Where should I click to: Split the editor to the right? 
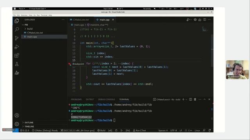(x=205, y=20)
